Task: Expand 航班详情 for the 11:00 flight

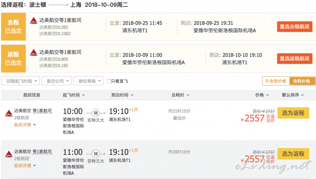Action: tap(25, 166)
